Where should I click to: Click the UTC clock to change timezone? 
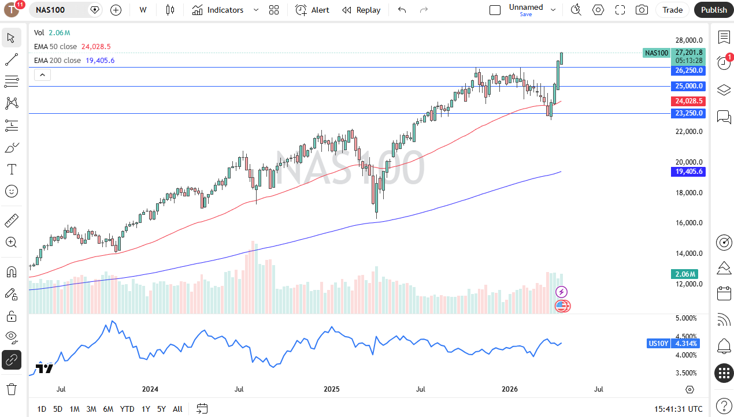(680, 409)
